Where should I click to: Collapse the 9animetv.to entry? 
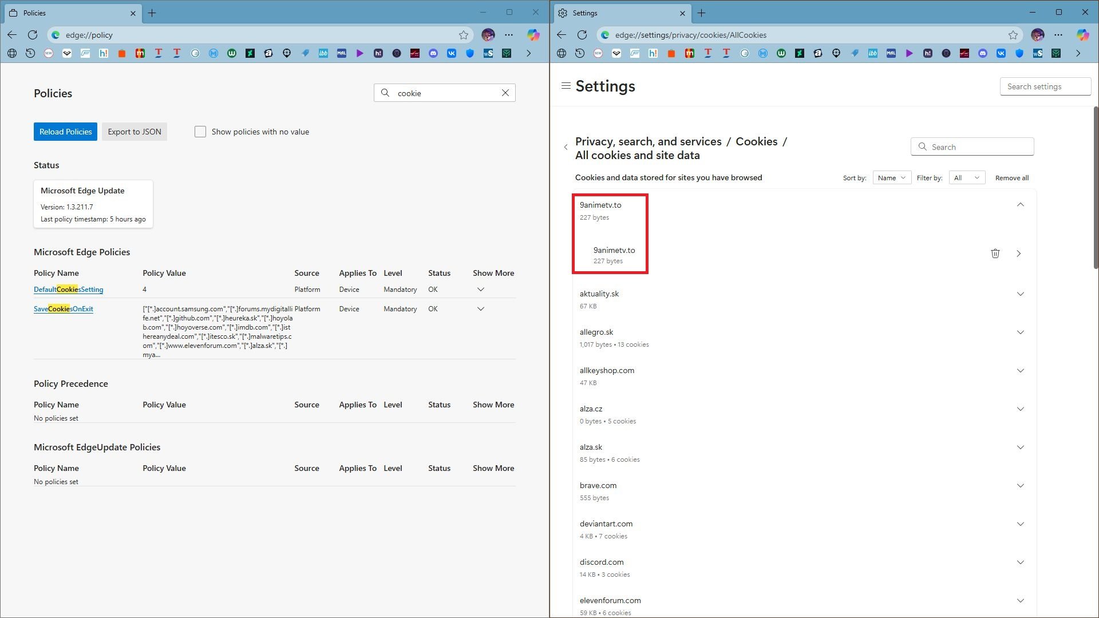[x=1021, y=205]
